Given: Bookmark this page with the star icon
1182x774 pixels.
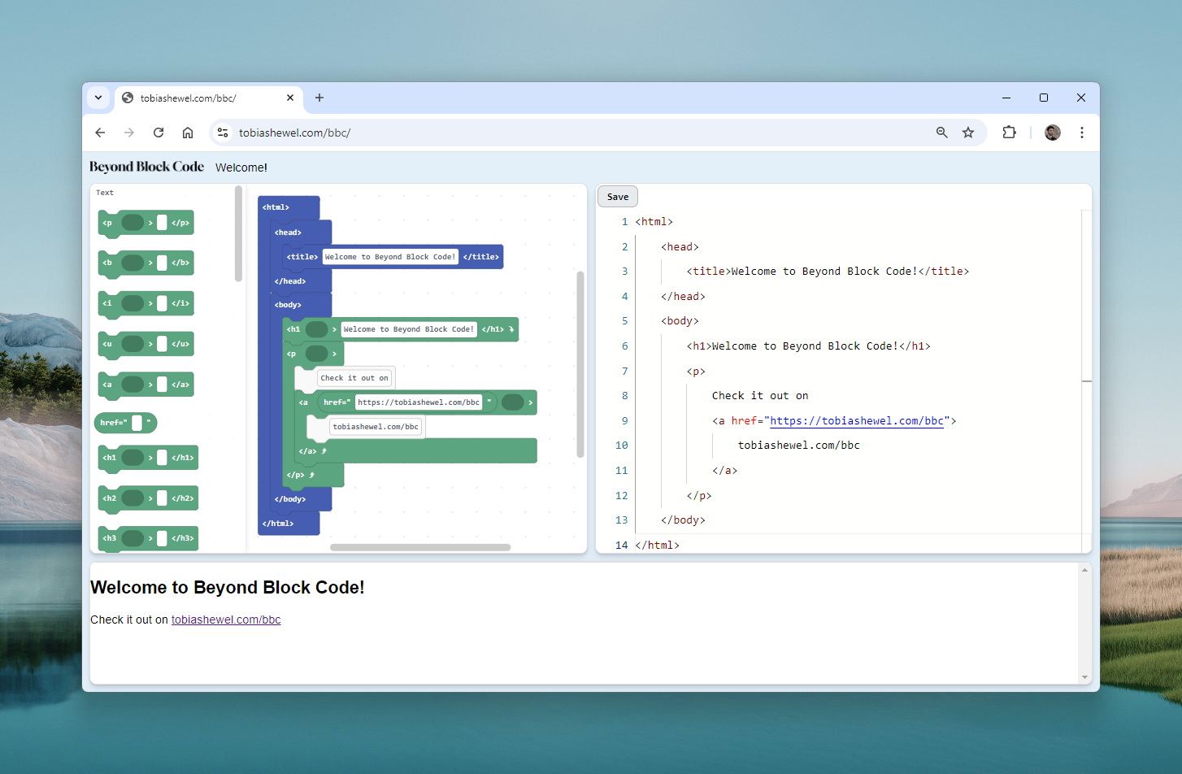Looking at the screenshot, I should [968, 133].
